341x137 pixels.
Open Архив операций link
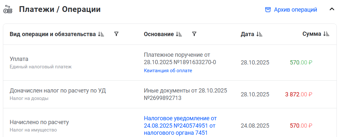pyautogui.click(x=295, y=10)
